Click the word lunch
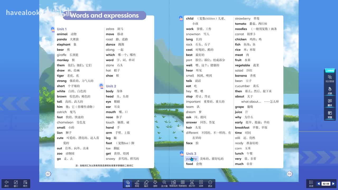 coord(239,154)
